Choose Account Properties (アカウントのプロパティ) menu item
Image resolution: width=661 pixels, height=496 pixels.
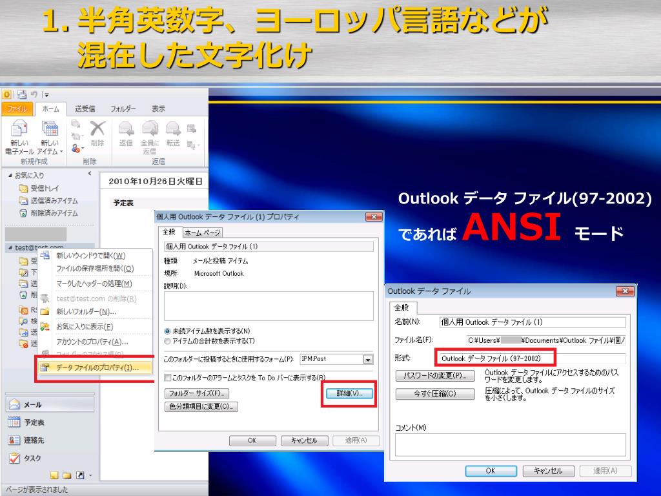pyautogui.click(x=92, y=342)
